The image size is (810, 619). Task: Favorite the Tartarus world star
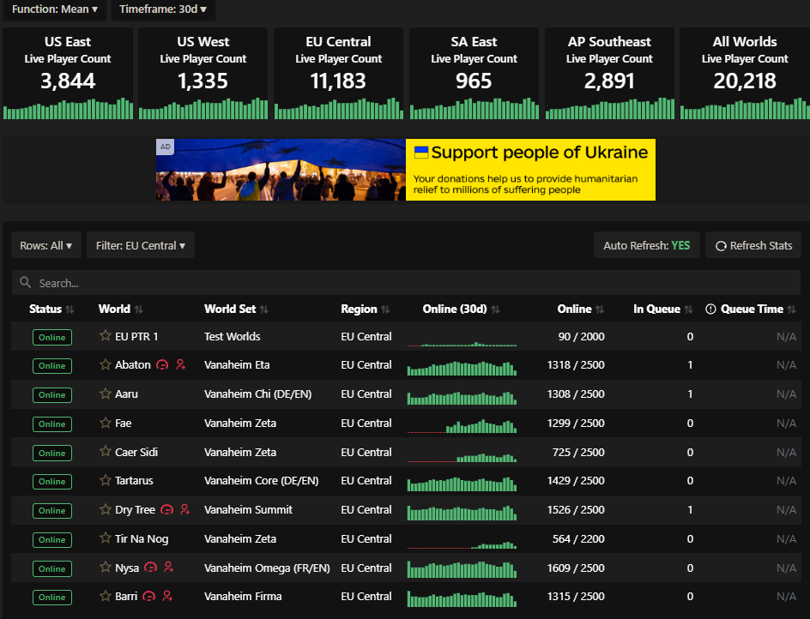coord(106,480)
